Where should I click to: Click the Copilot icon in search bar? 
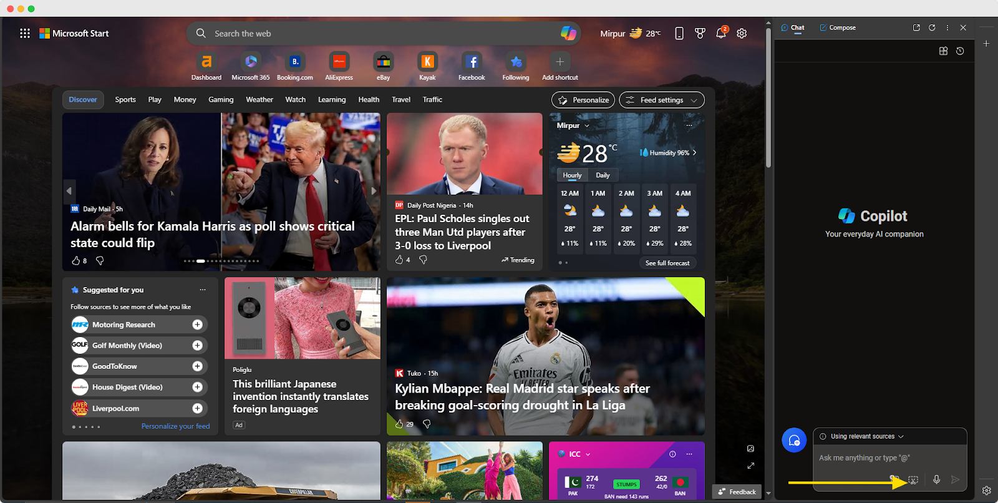[568, 33]
